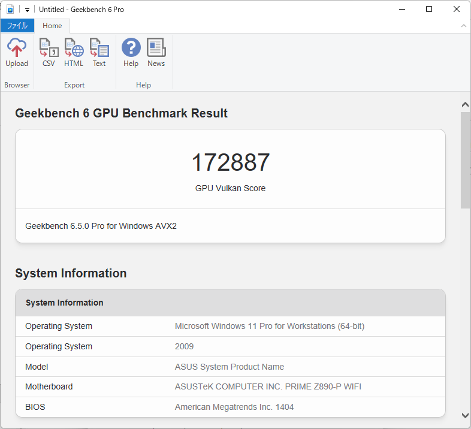471x429 pixels.
Task: Open the News icon in ribbon
Action: click(x=156, y=53)
